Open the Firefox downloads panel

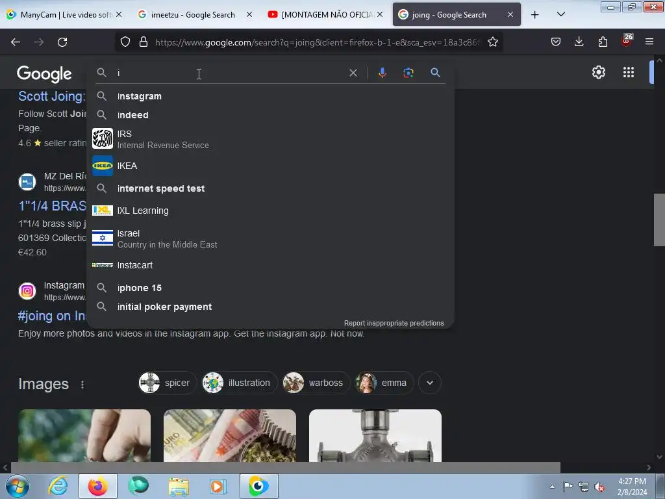click(579, 42)
